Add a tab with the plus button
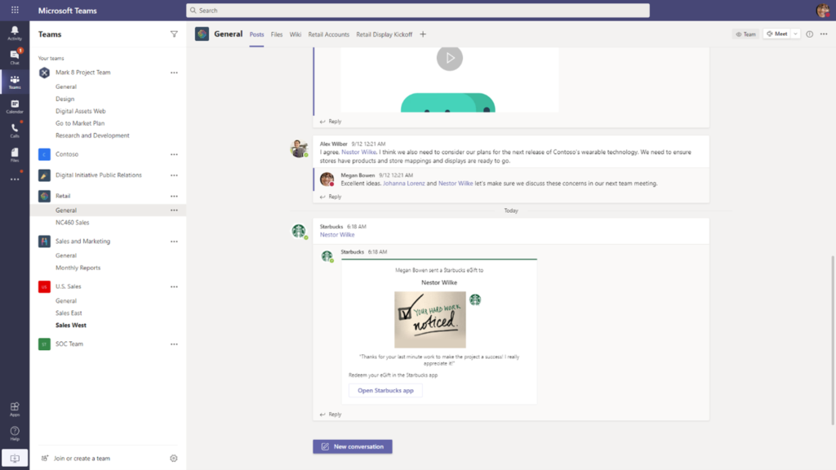 (x=423, y=35)
